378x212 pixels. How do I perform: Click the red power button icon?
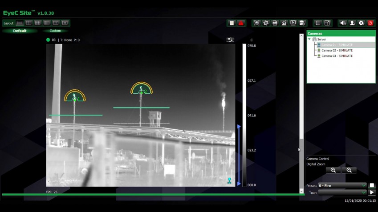(x=370, y=23)
